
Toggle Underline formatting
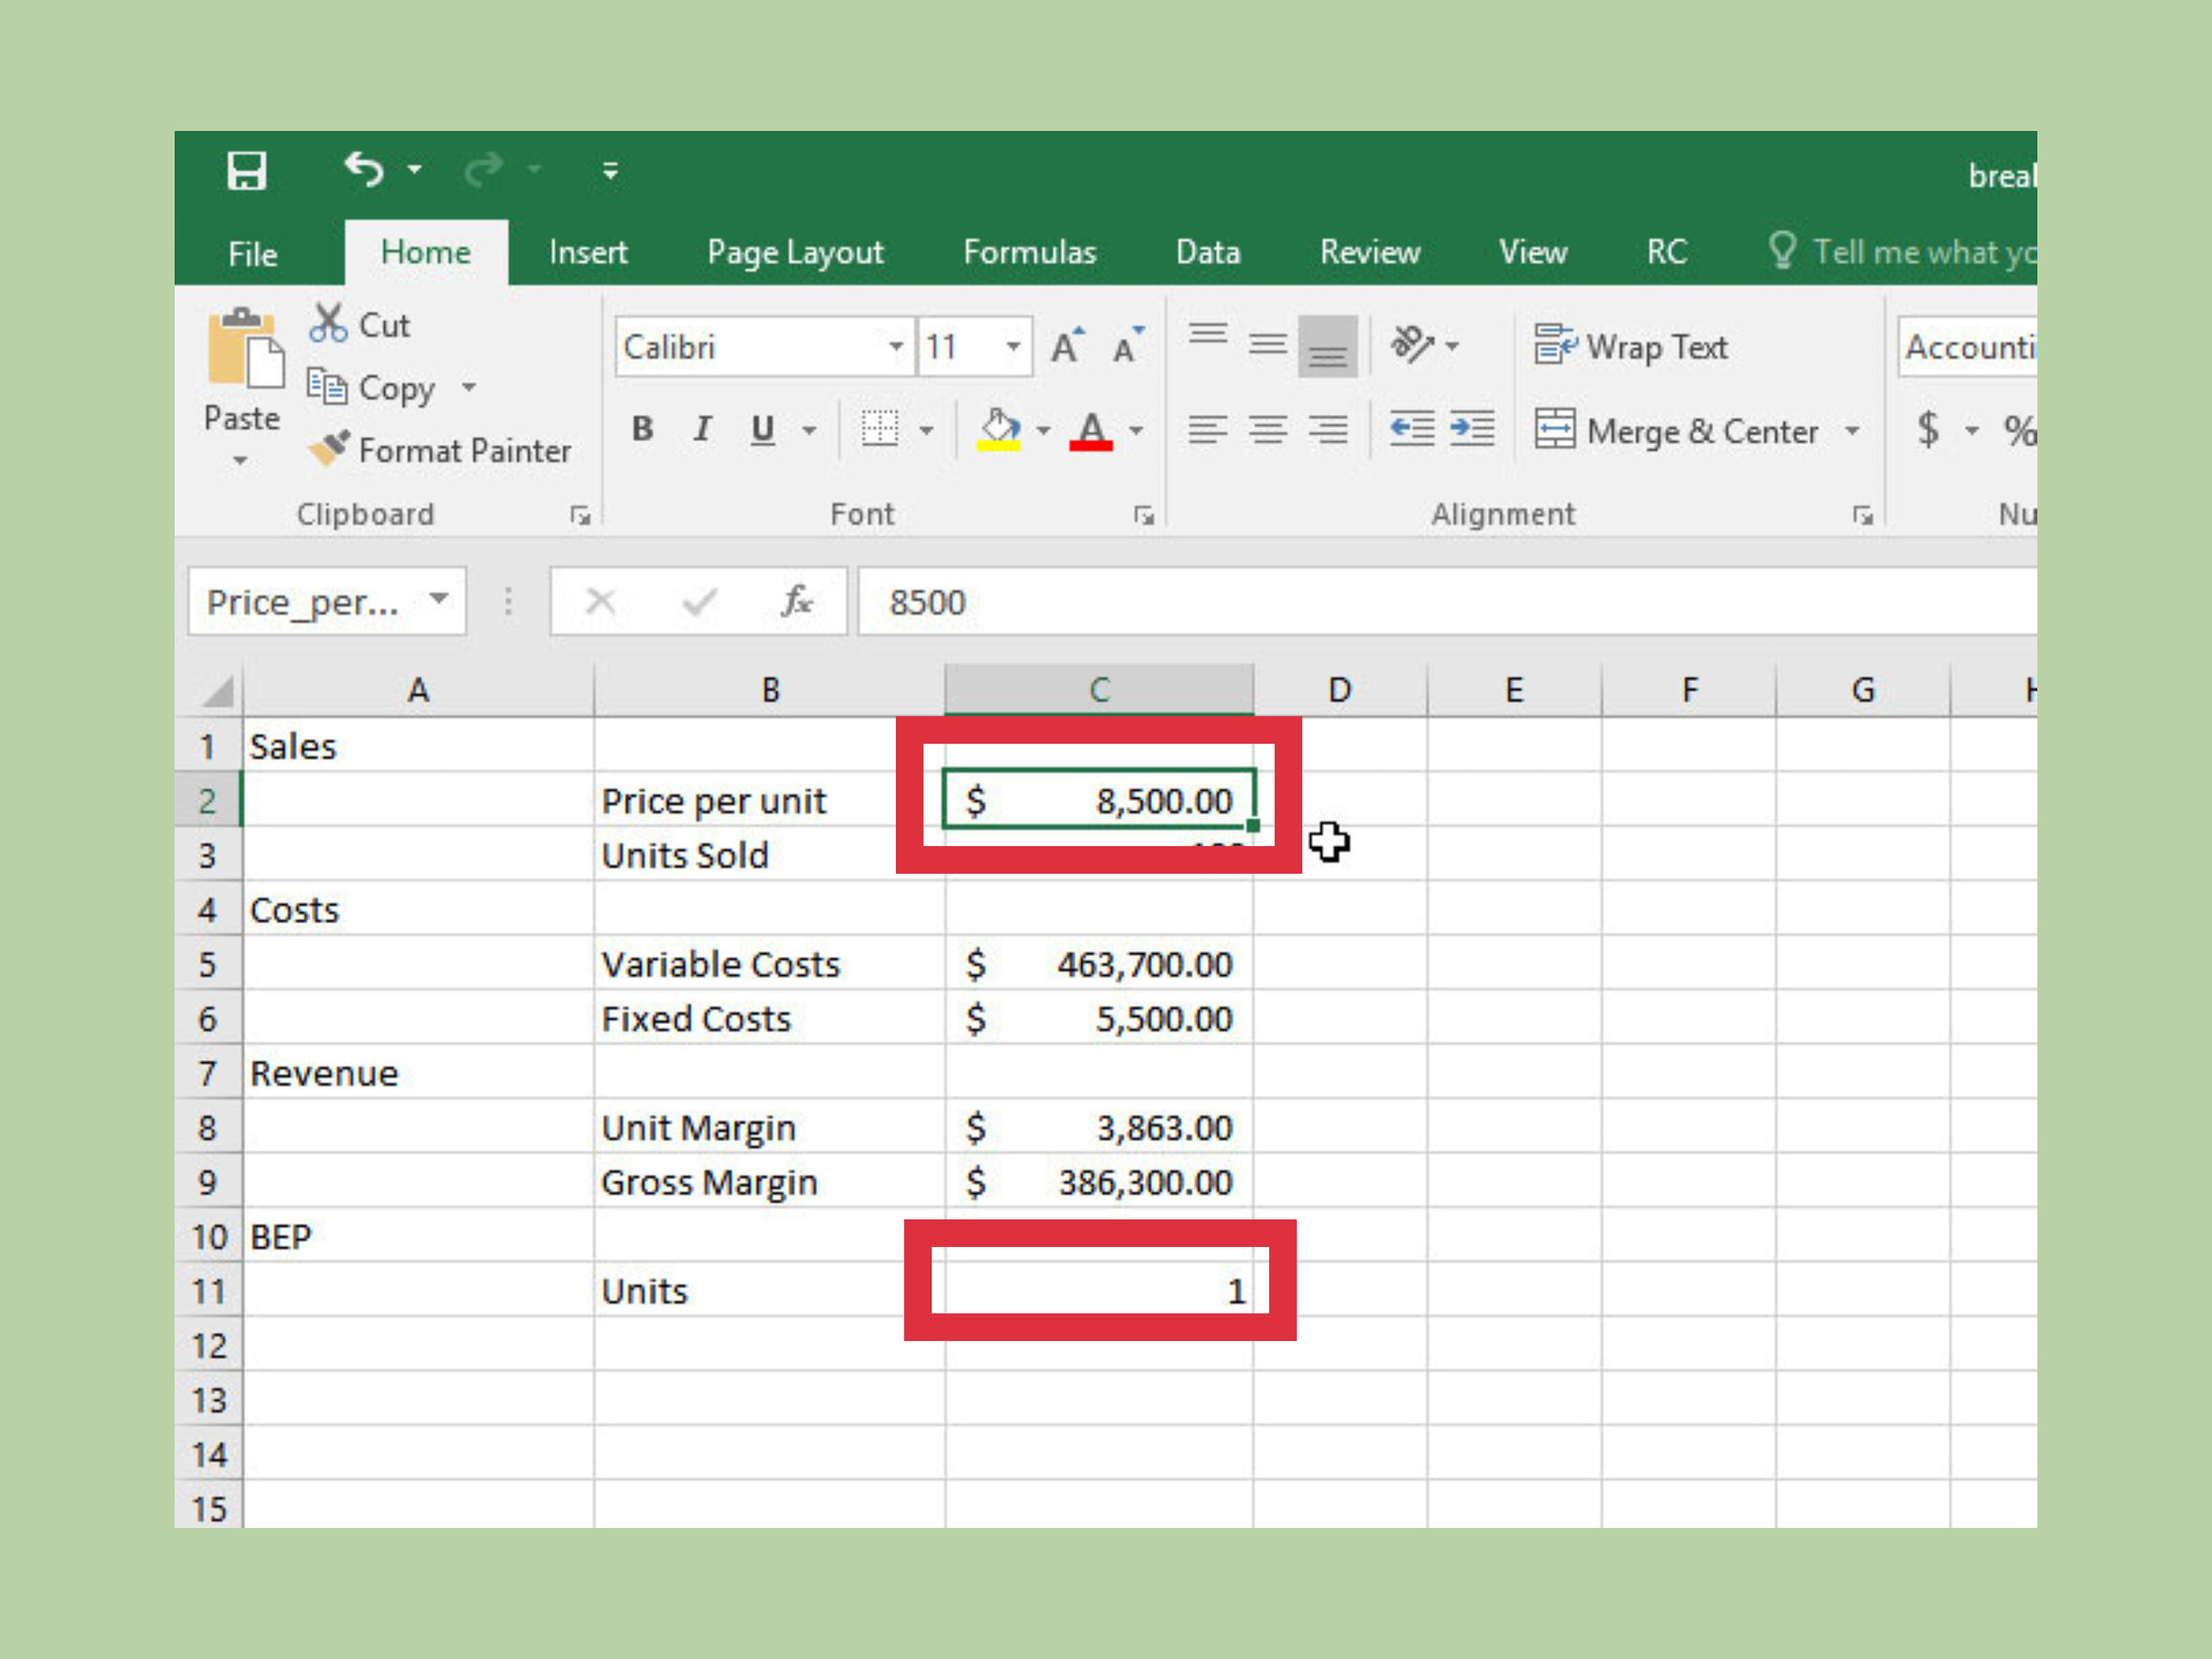click(763, 430)
